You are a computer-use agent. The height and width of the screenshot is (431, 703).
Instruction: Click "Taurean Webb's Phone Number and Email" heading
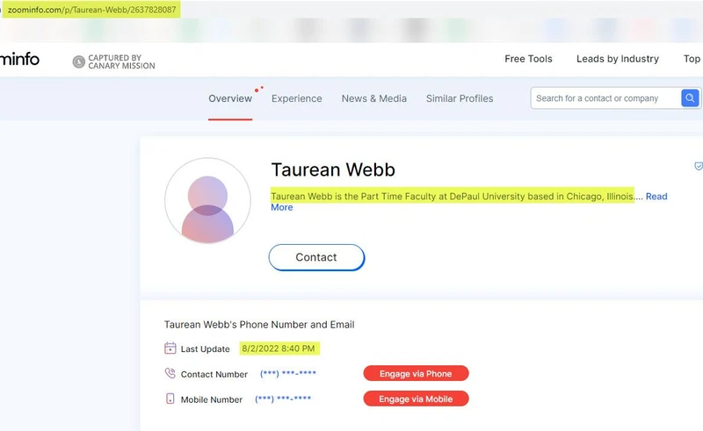point(259,325)
